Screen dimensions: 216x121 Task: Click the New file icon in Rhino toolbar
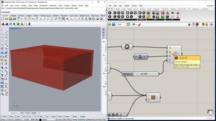pyautogui.click(x=3, y=19)
